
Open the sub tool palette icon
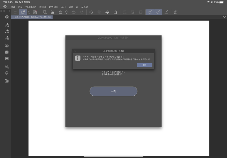[7, 25]
